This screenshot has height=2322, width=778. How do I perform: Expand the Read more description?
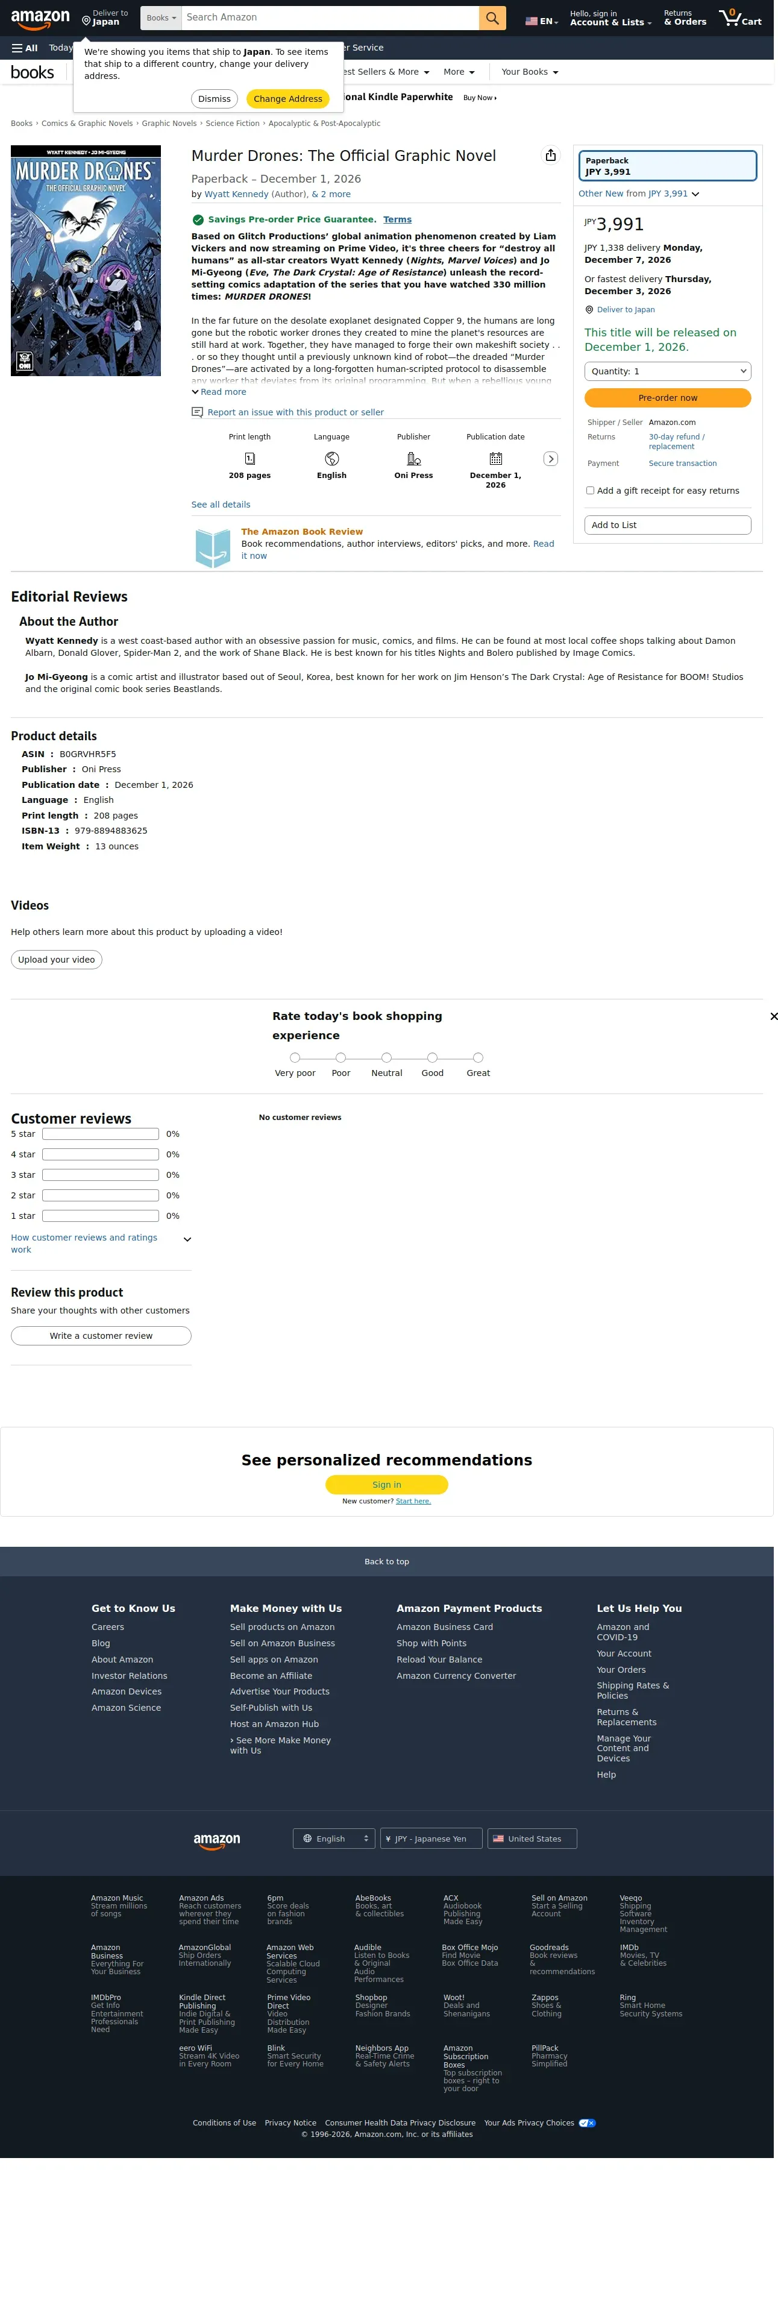(x=219, y=392)
